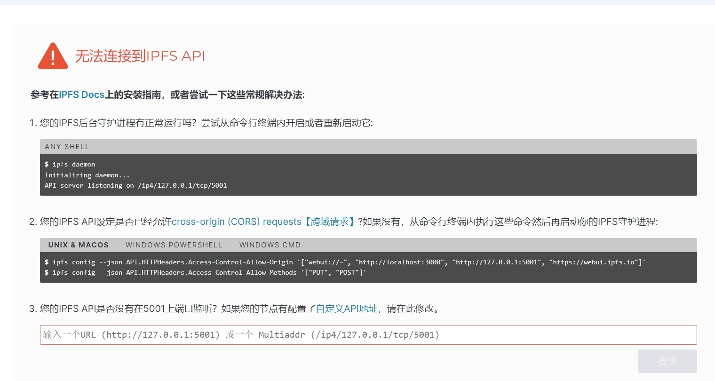Switch to the WINDOWS CMD tab

[270, 245]
